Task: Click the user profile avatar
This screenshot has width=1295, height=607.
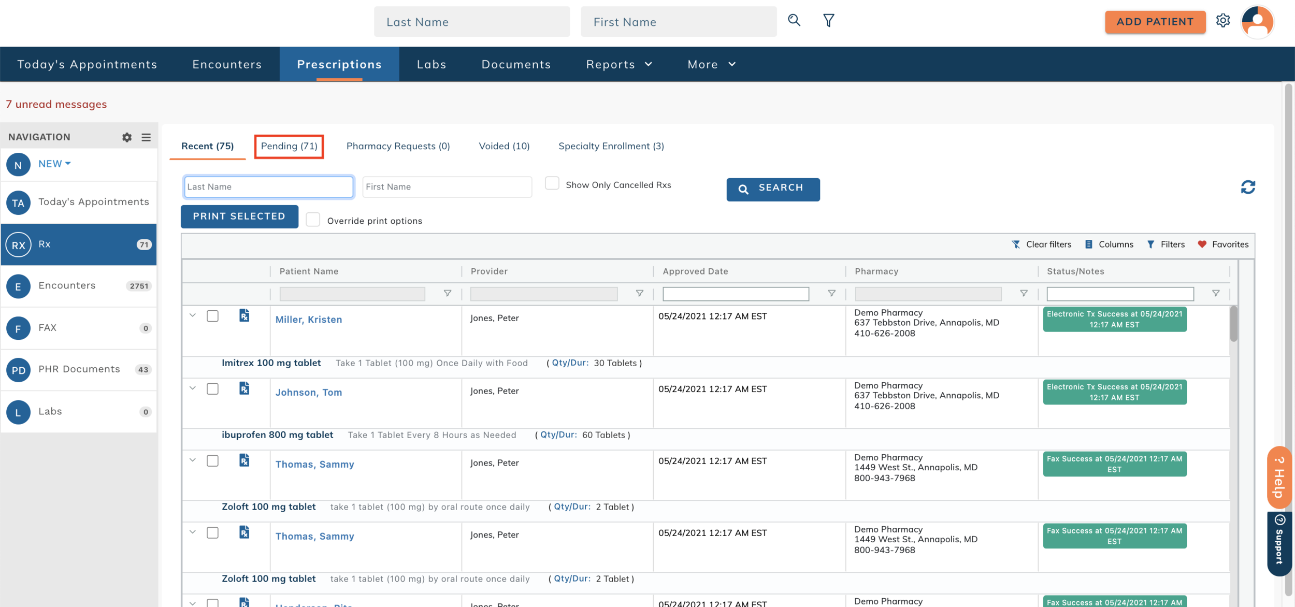Action: (x=1257, y=22)
